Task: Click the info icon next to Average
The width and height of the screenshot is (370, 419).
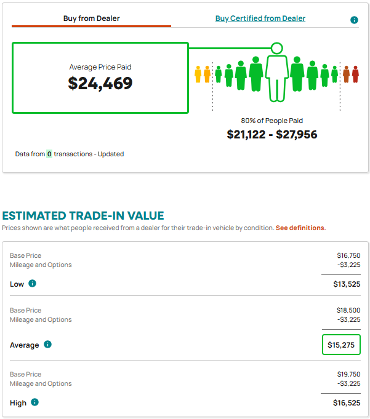Action: [x=47, y=344]
